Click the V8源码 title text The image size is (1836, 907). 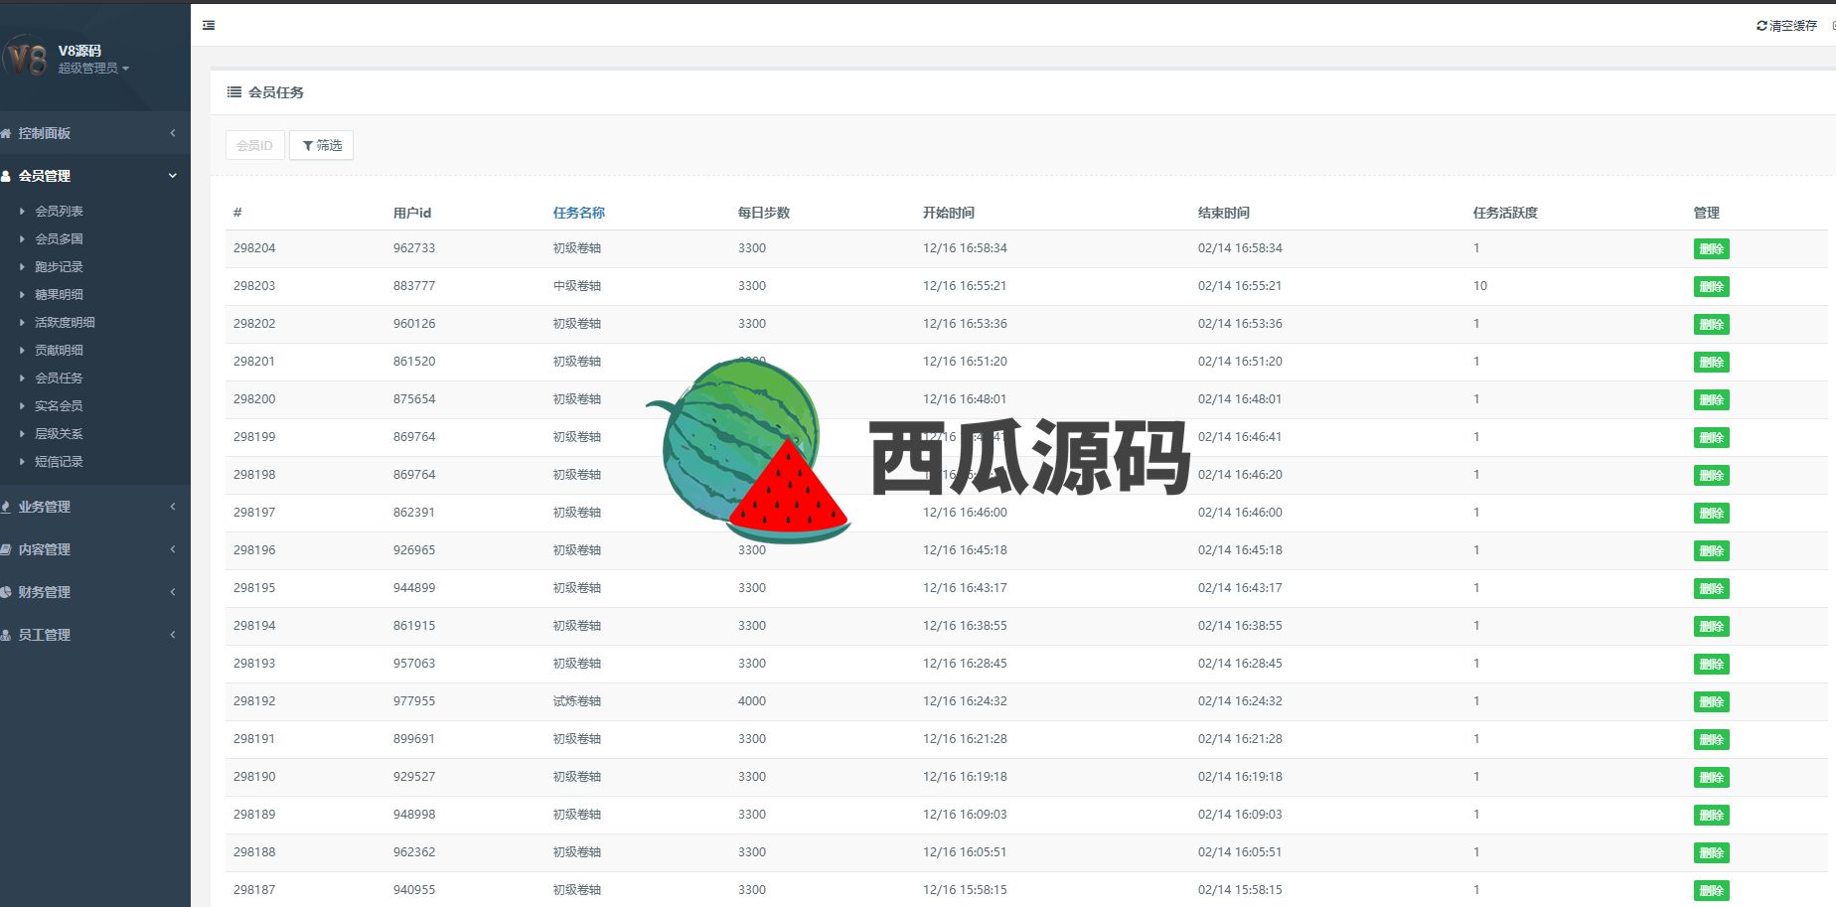(79, 51)
